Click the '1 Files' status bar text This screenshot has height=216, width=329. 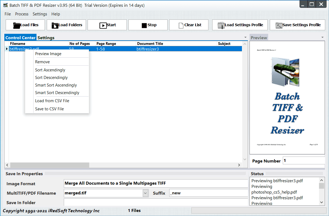(x=134, y=211)
